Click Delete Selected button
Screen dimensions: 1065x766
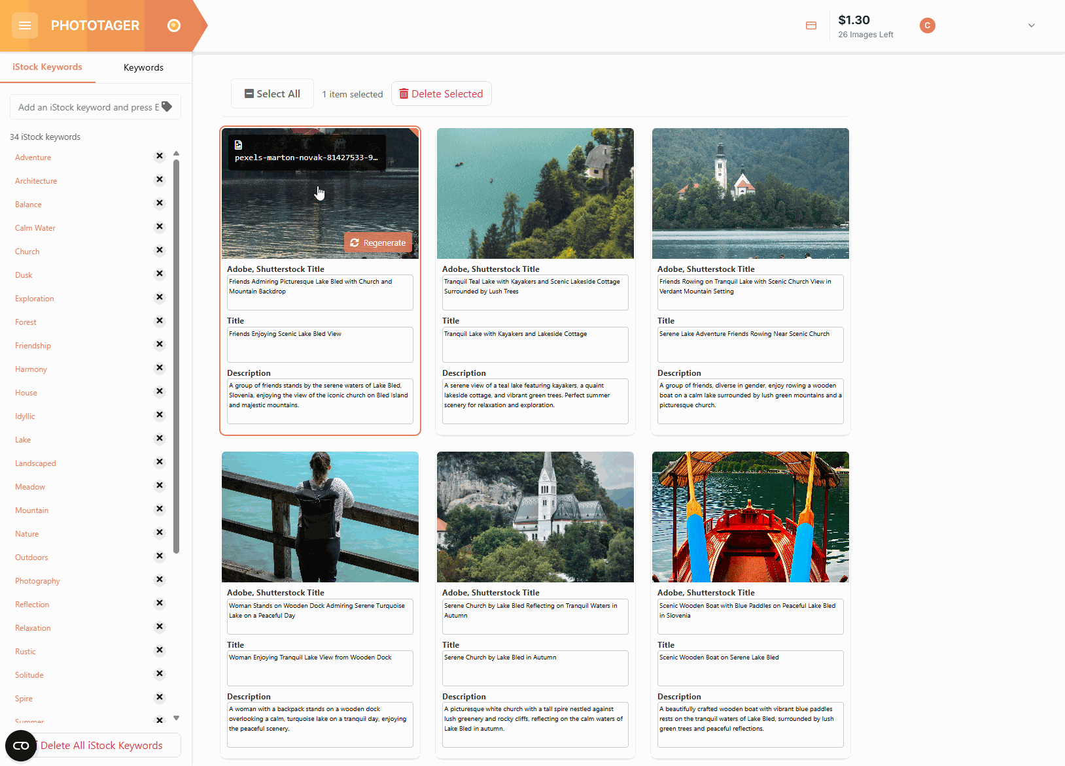point(441,94)
